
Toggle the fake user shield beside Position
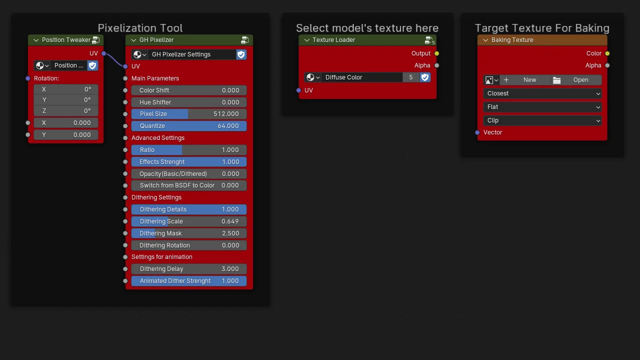click(x=92, y=65)
